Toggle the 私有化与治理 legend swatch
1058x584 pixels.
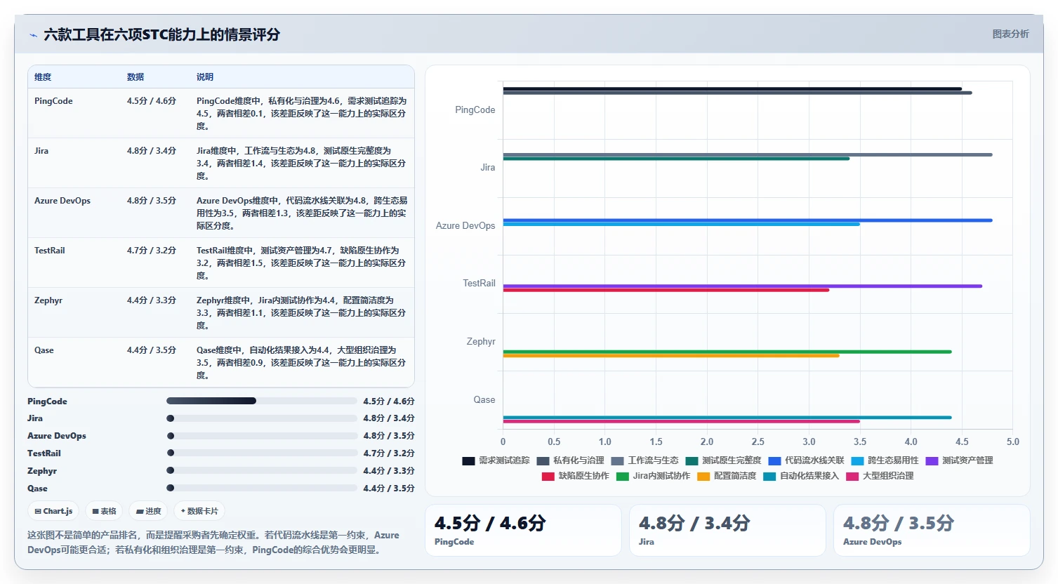tap(543, 461)
